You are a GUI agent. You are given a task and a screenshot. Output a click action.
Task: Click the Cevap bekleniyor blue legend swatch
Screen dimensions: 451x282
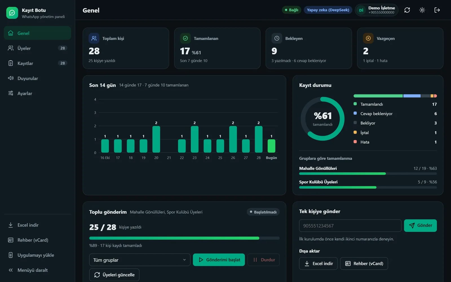click(x=355, y=113)
